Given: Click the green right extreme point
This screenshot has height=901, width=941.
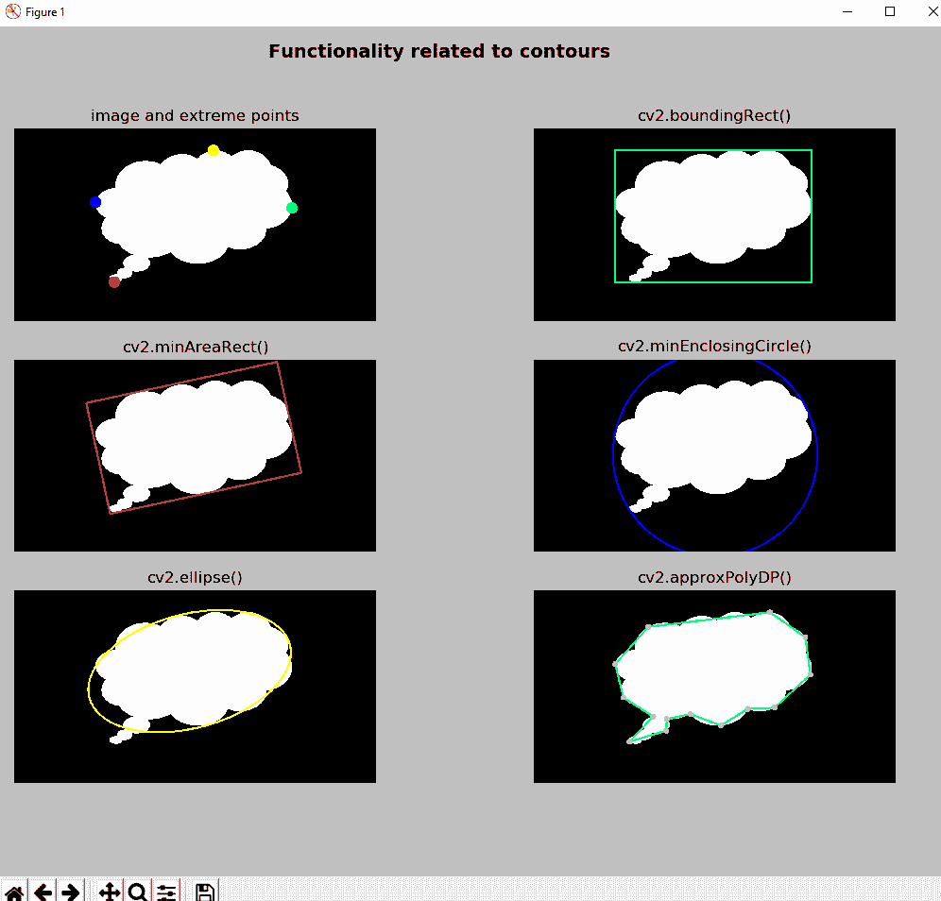Looking at the screenshot, I should pyautogui.click(x=292, y=208).
